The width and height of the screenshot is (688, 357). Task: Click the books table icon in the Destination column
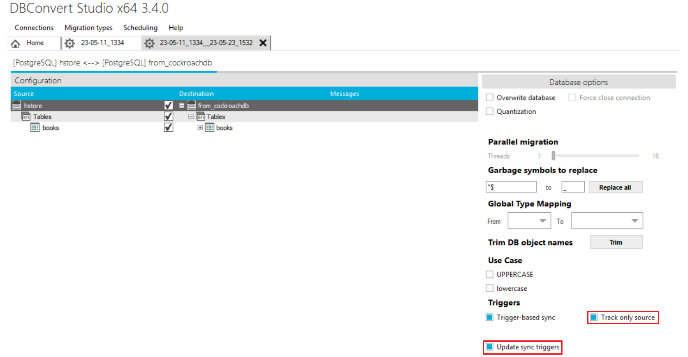point(210,128)
